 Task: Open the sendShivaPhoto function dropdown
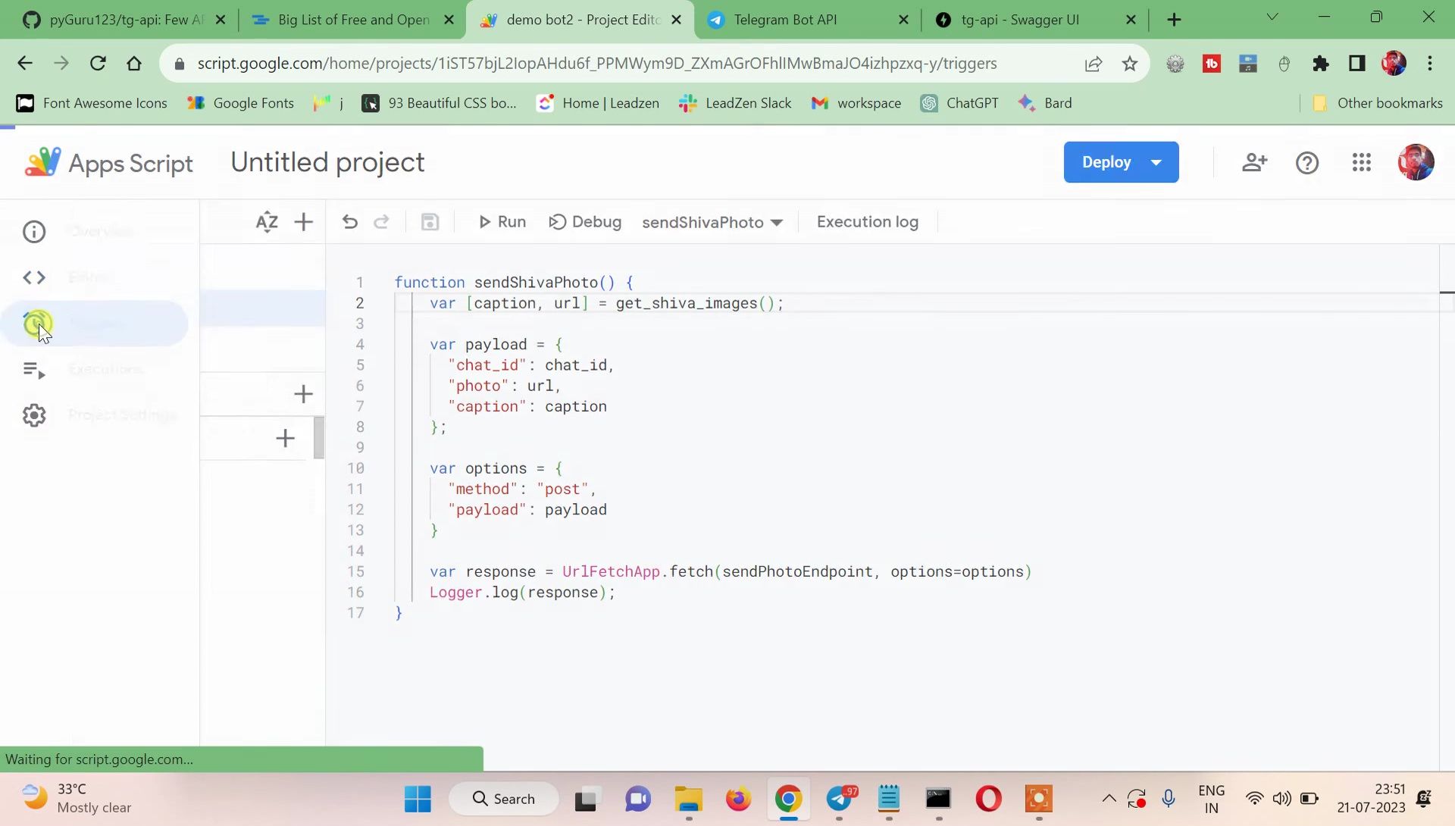(712, 222)
